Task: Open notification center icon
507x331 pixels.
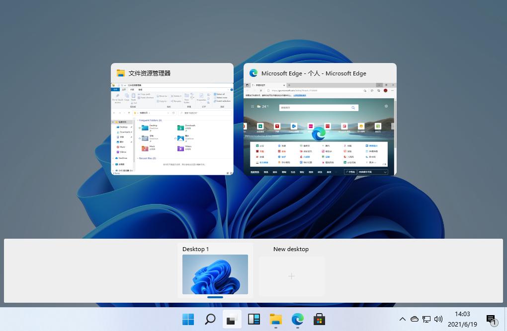Action: pyautogui.click(x=492, y=320)
